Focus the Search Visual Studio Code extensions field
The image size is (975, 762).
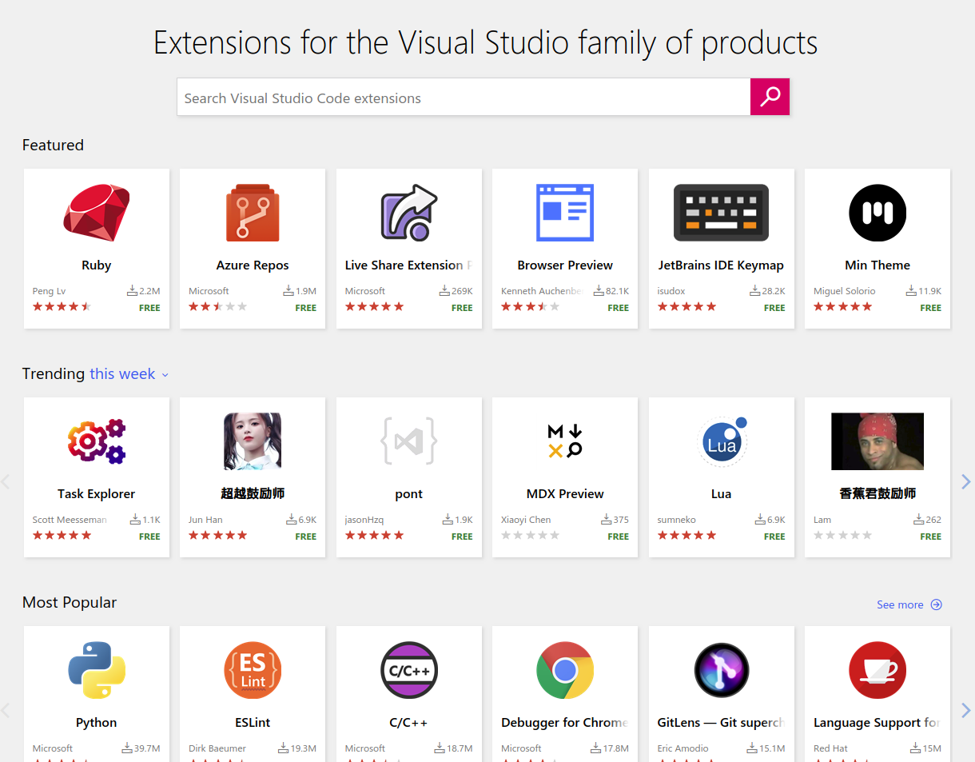coord(464,97)
